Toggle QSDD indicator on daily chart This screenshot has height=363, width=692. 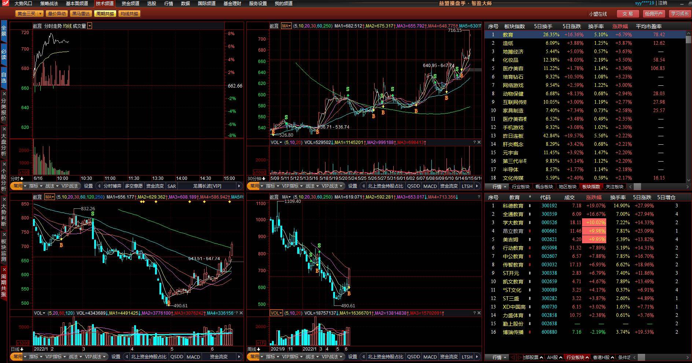click(x=177, y=357)
